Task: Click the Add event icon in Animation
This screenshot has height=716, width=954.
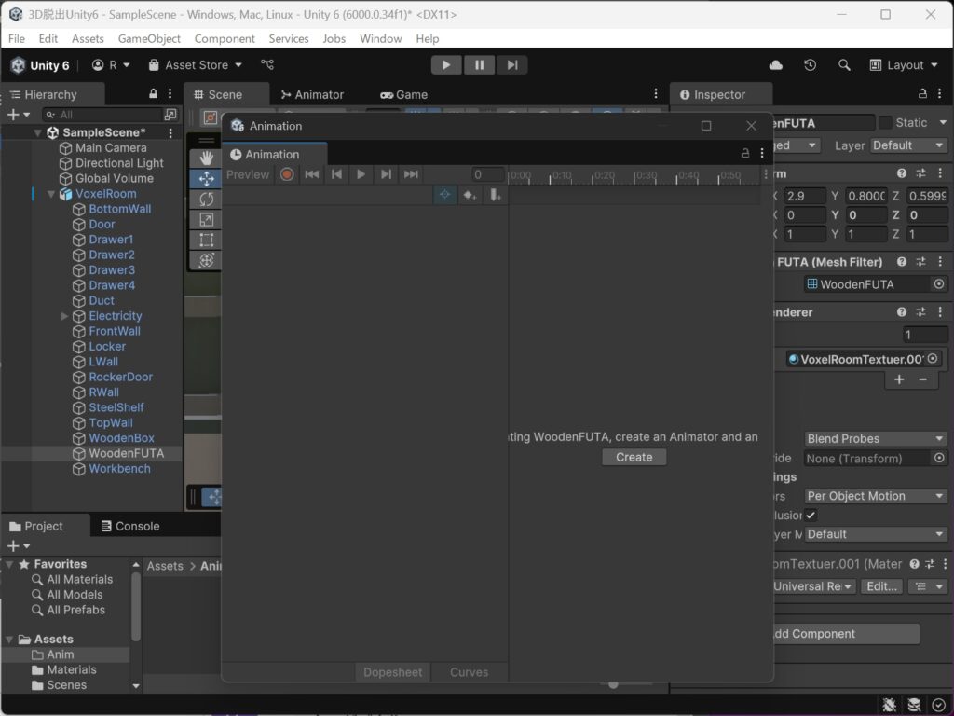Action: click(496, 195)
